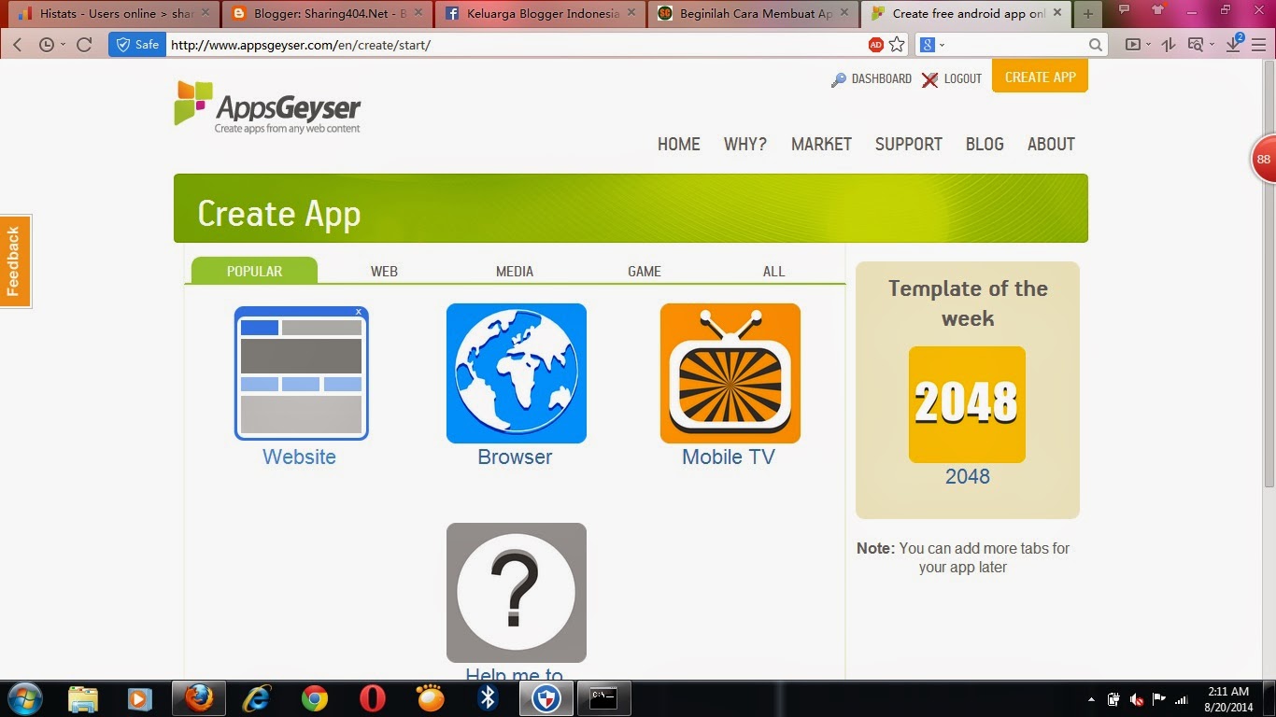Click the LOGOUT link
Viewport: 1276px width, 717px height.
click(x=952, y=79)
